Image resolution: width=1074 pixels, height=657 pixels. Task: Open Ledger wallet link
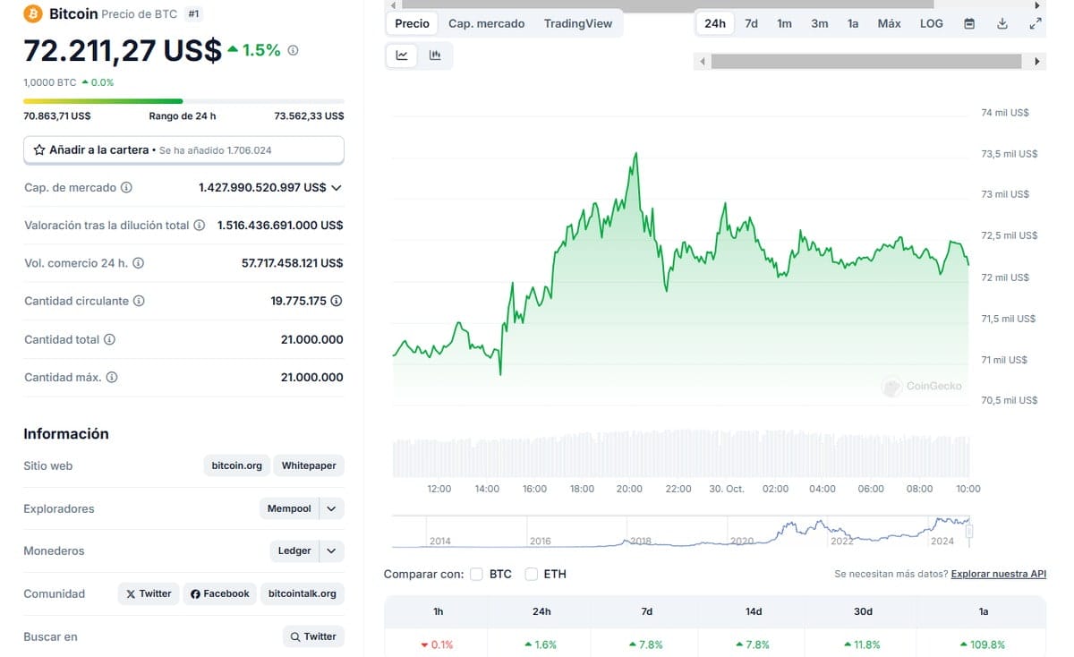click(294, 551)
